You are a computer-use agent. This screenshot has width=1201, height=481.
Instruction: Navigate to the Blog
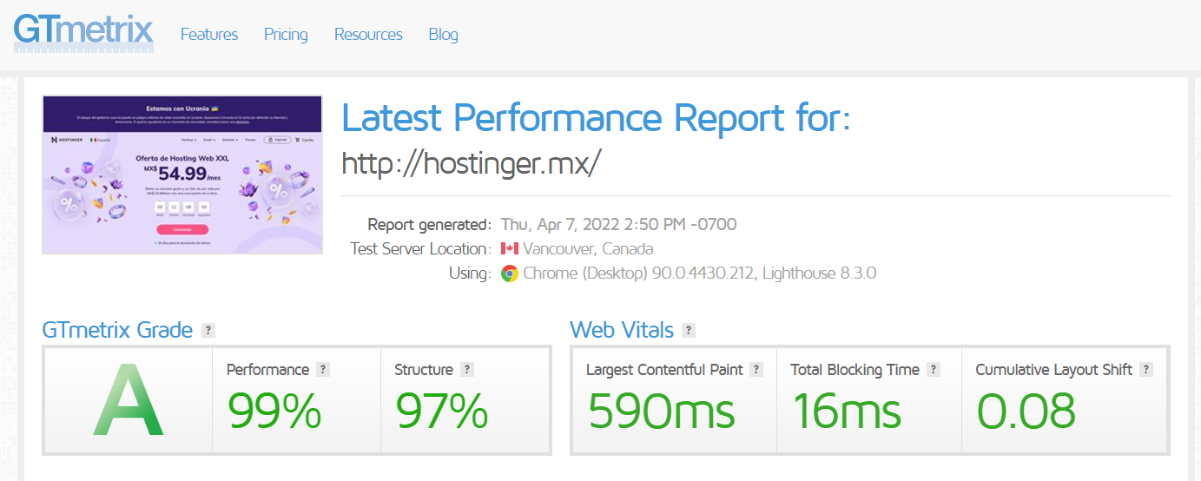[443, 35]
